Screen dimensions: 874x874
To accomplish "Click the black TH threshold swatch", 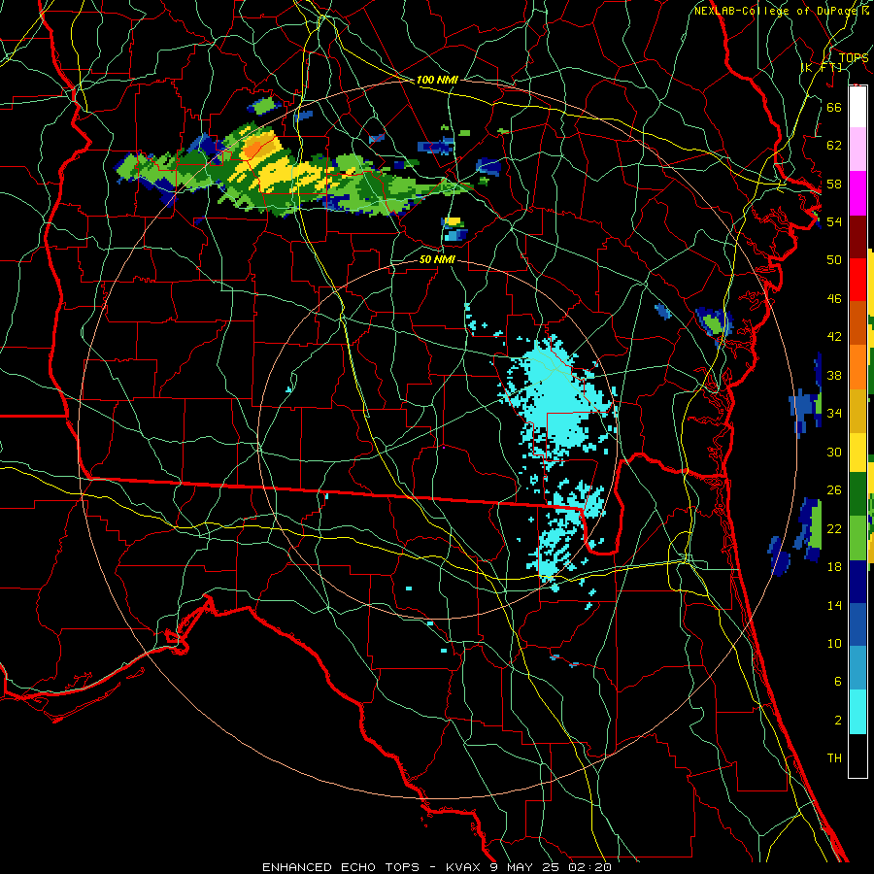I will tap(857, 756).
